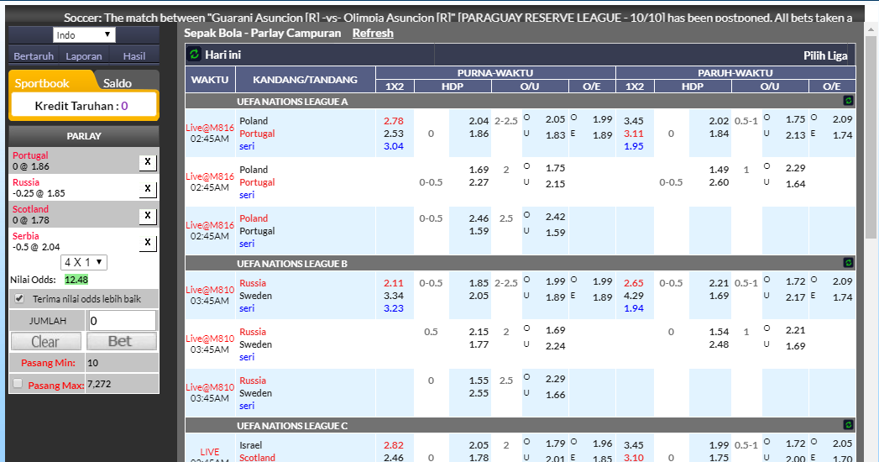Image resolution: width=879 pixels, height=462 pixels.
Task: Click the Nilai Odds value 12.48
Action: tap(76, 280)
